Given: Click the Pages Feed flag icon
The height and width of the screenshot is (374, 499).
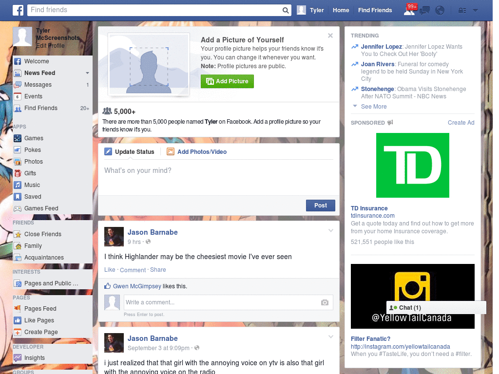Looking at the screenshot, I should click(18, 308).
